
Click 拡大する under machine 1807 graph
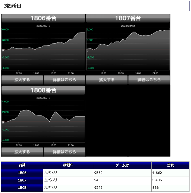(x=107, y=80)
